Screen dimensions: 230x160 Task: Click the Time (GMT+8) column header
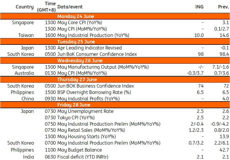(47, 7)
